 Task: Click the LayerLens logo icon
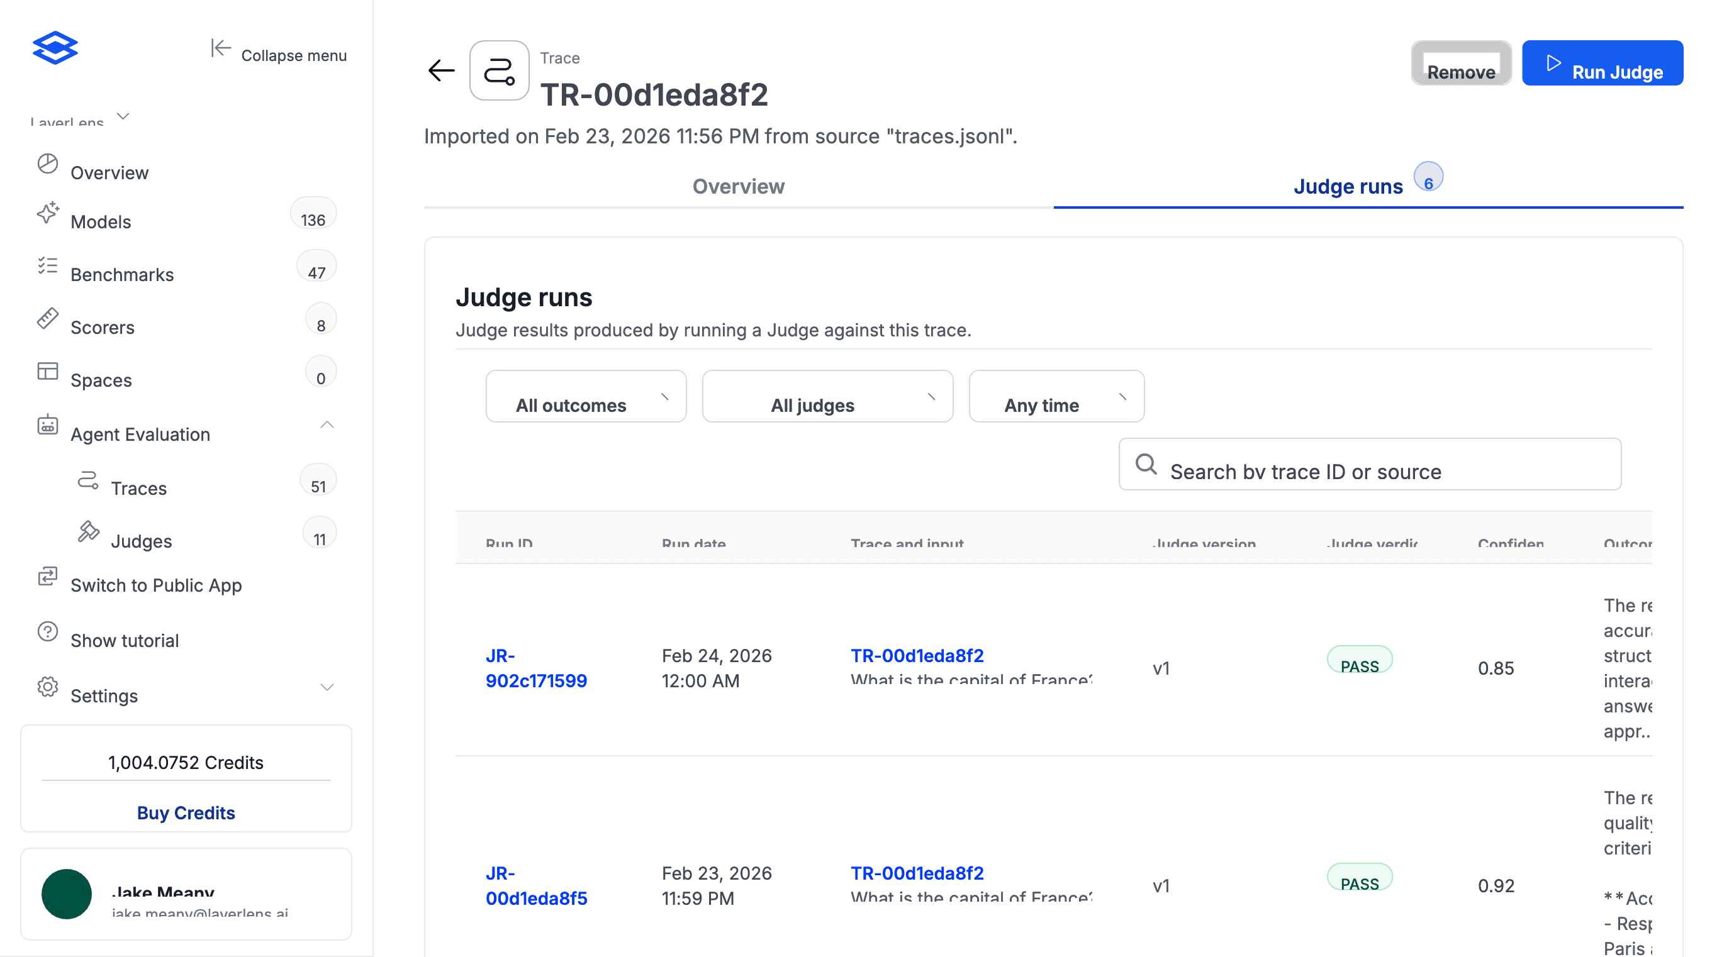[x=55, y=48]
